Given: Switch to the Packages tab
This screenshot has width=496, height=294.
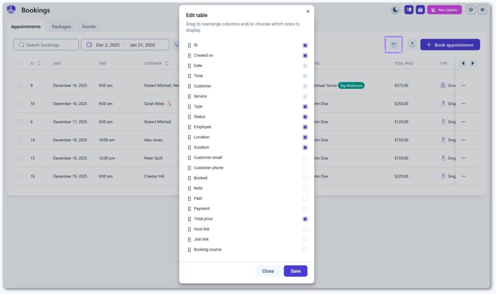Looking at the screenshot, I should coord(62,27).
